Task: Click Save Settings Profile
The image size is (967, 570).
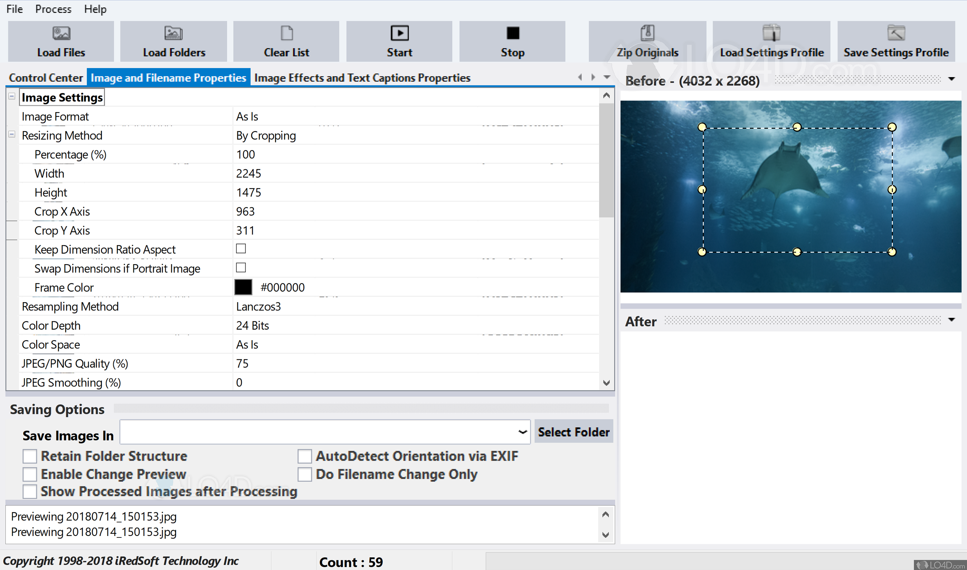Action: [896, 41]
